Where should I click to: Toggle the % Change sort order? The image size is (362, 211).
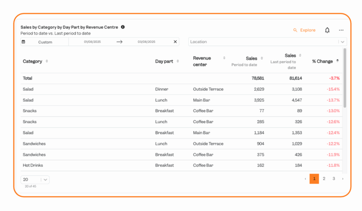point(337,61)
